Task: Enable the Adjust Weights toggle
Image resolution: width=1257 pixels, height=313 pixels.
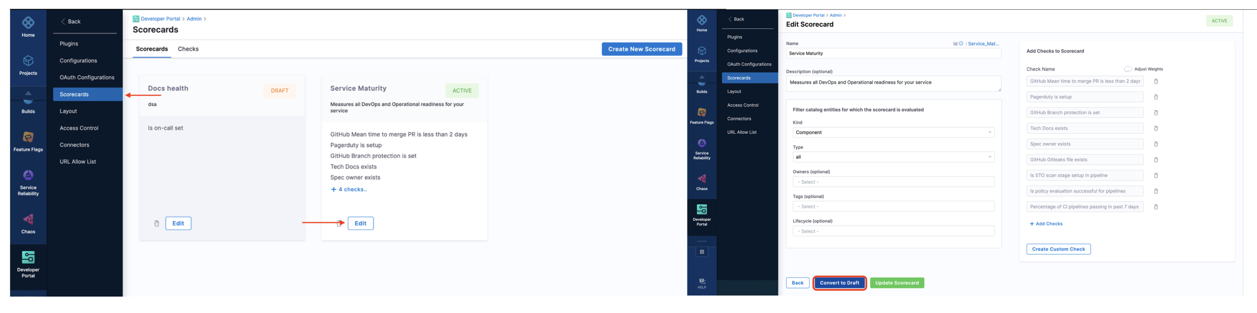Action: [x=1128, y=69]
